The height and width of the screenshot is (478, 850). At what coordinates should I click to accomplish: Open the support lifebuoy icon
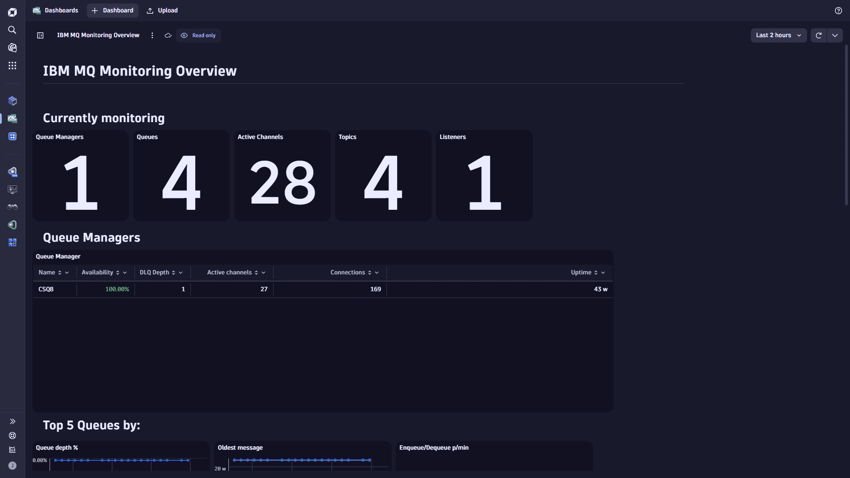[12, 436]
